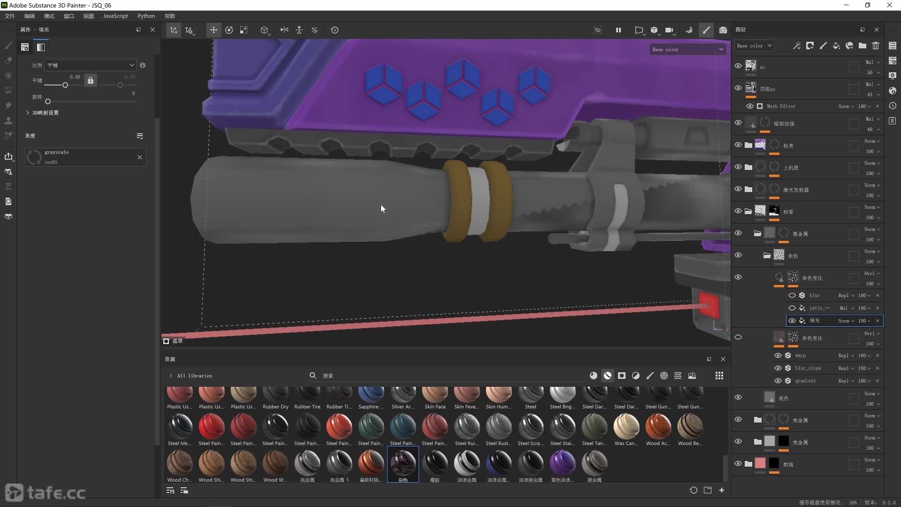Click the scale info icon in properties
Screen dimensions: 901x507
(x=143, y=65)
